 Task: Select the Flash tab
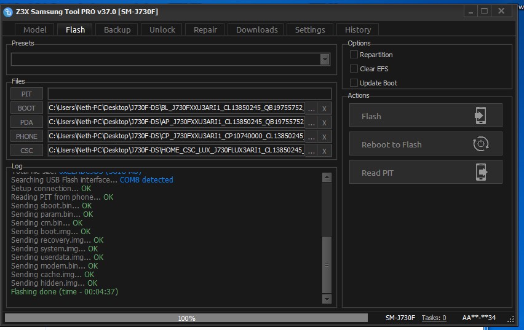coord(75,29)
